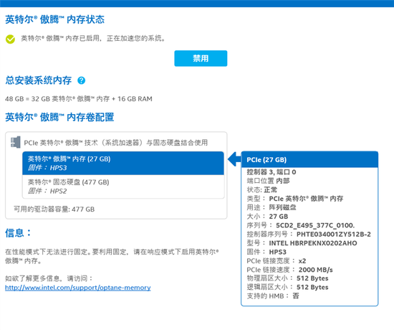
Task: Select the 英特尔 固态硬盘 (477 GB) row
Action: (x=123, y=187)
